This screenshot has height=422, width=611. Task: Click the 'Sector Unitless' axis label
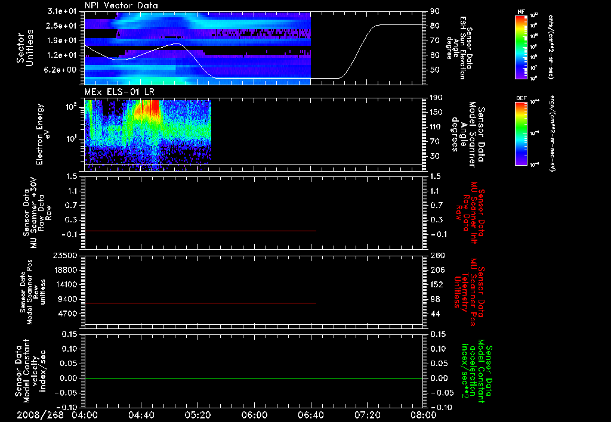click(25, 48)
